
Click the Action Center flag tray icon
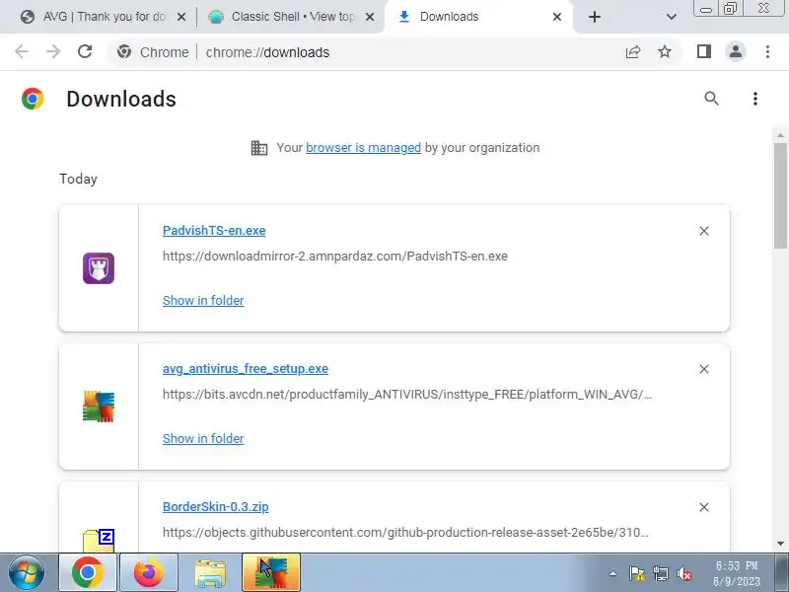coord(636,573)
